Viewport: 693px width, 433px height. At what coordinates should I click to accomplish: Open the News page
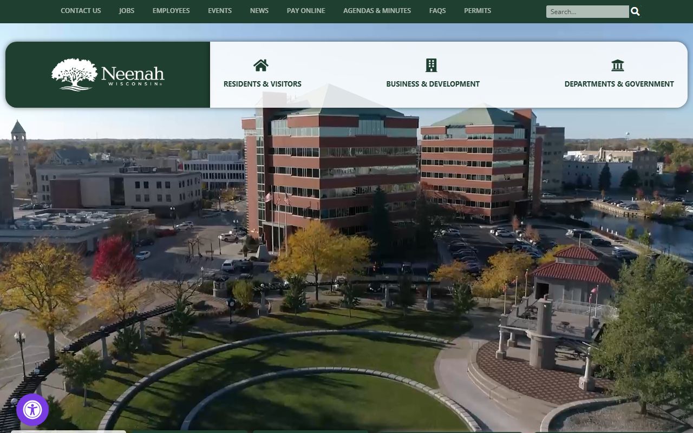(259, 11)
